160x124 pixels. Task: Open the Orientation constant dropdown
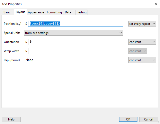tap(142, 42)
